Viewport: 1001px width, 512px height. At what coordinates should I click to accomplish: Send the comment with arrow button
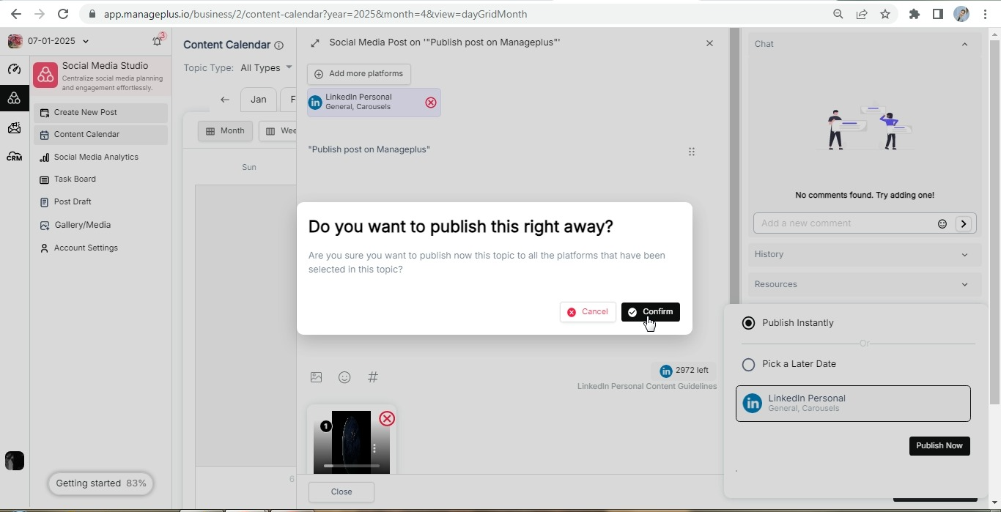[x=964, y=224]
